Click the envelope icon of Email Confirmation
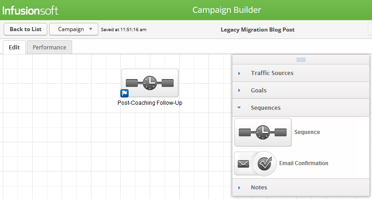The image size is (372, 199). 243,163
